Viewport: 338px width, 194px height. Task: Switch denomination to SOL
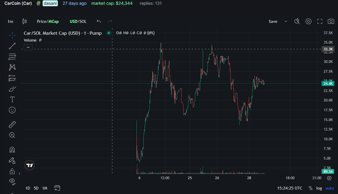[83, 21]
